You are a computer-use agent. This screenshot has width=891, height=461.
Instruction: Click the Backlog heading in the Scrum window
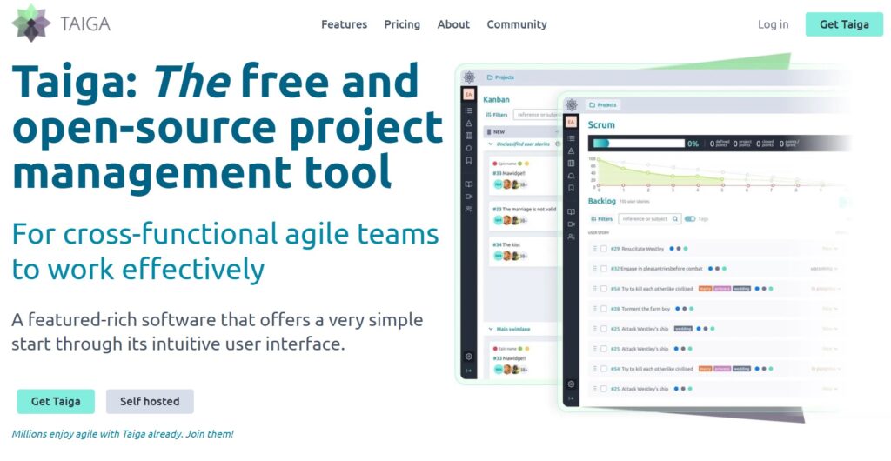[x=602, y=201]
